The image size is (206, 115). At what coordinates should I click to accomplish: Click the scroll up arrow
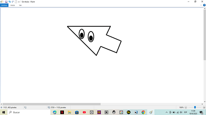tap(205, 8)
